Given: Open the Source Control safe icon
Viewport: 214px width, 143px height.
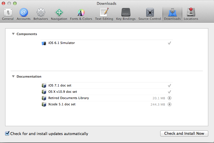Looking at the screenshot, I should (150, 12).
